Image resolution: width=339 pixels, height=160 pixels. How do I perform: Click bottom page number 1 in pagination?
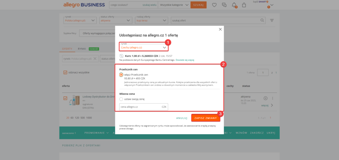270,118
